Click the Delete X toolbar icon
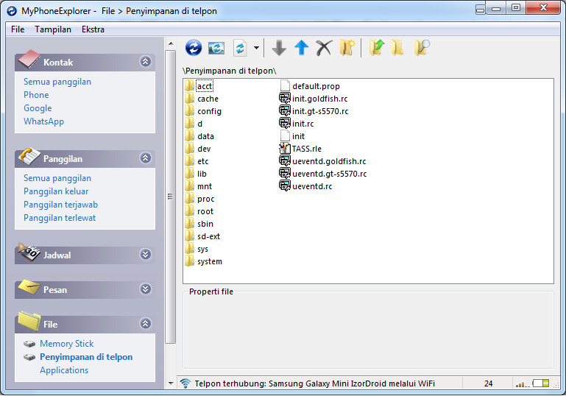 pyautogui.click(x=324, y=48)
